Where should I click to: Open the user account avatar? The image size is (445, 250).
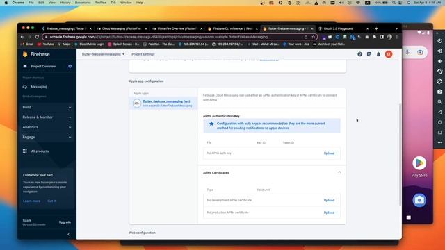coord(389,54)
